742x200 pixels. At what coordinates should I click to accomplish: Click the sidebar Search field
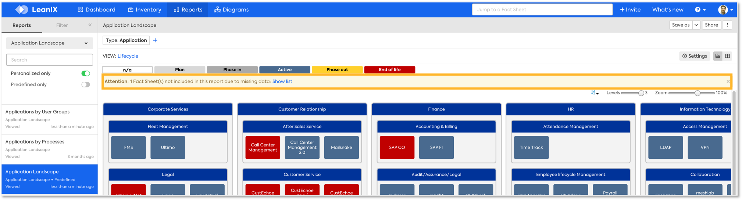49,60
